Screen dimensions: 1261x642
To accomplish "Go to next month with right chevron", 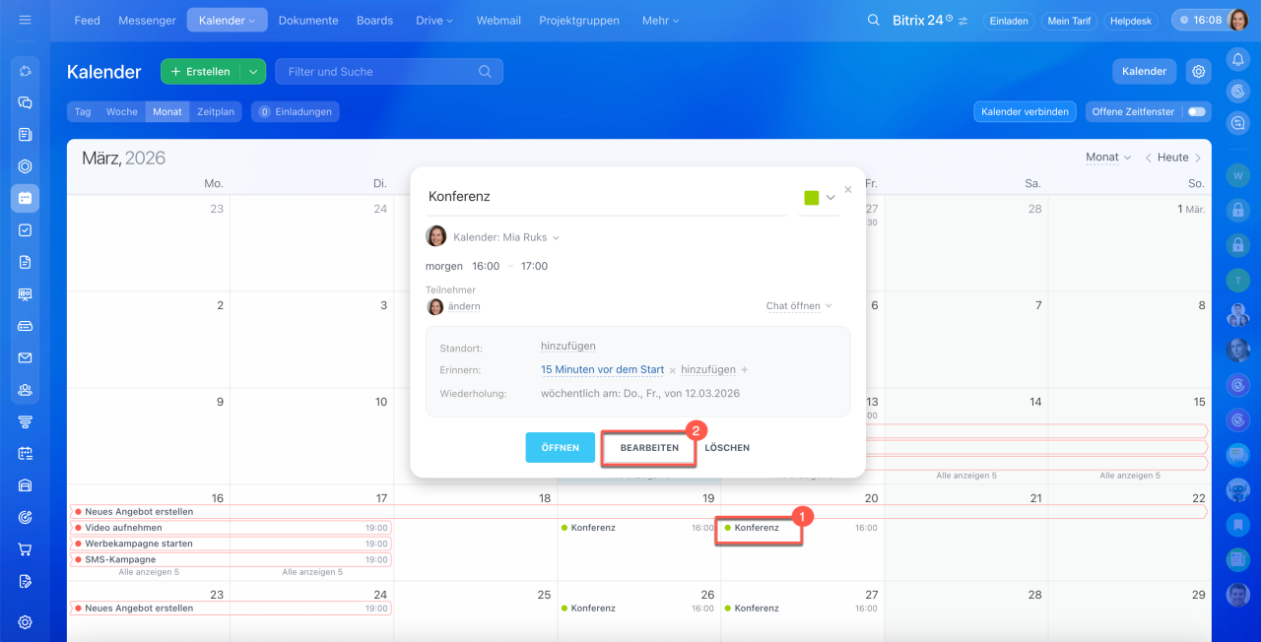I will 1198,158.
